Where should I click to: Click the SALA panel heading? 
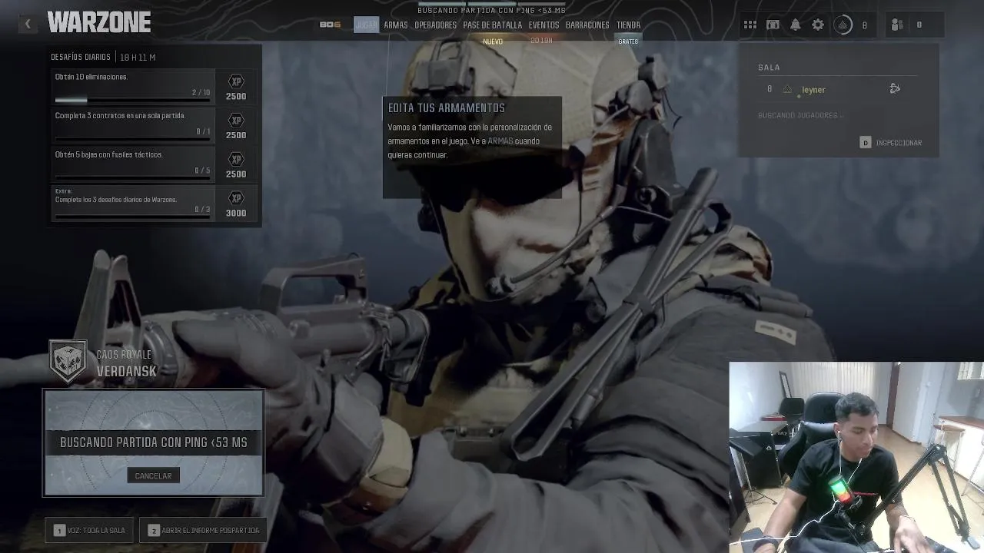click(x=769, y=68)
